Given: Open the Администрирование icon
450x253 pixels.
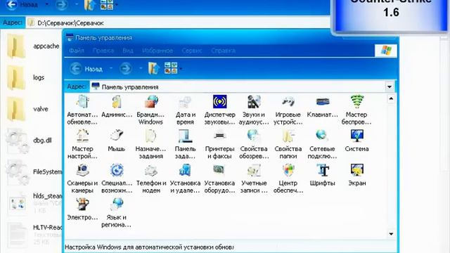Looking at the screenshot, I should point(117,107).
